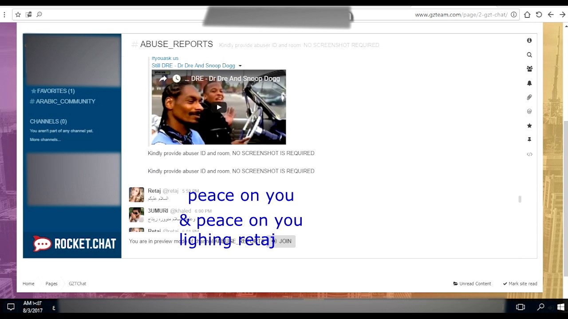Click chat messages scrollbar thumb
Image resolution: width=568 pixels, height=319 pixels.
pos(520,199)
